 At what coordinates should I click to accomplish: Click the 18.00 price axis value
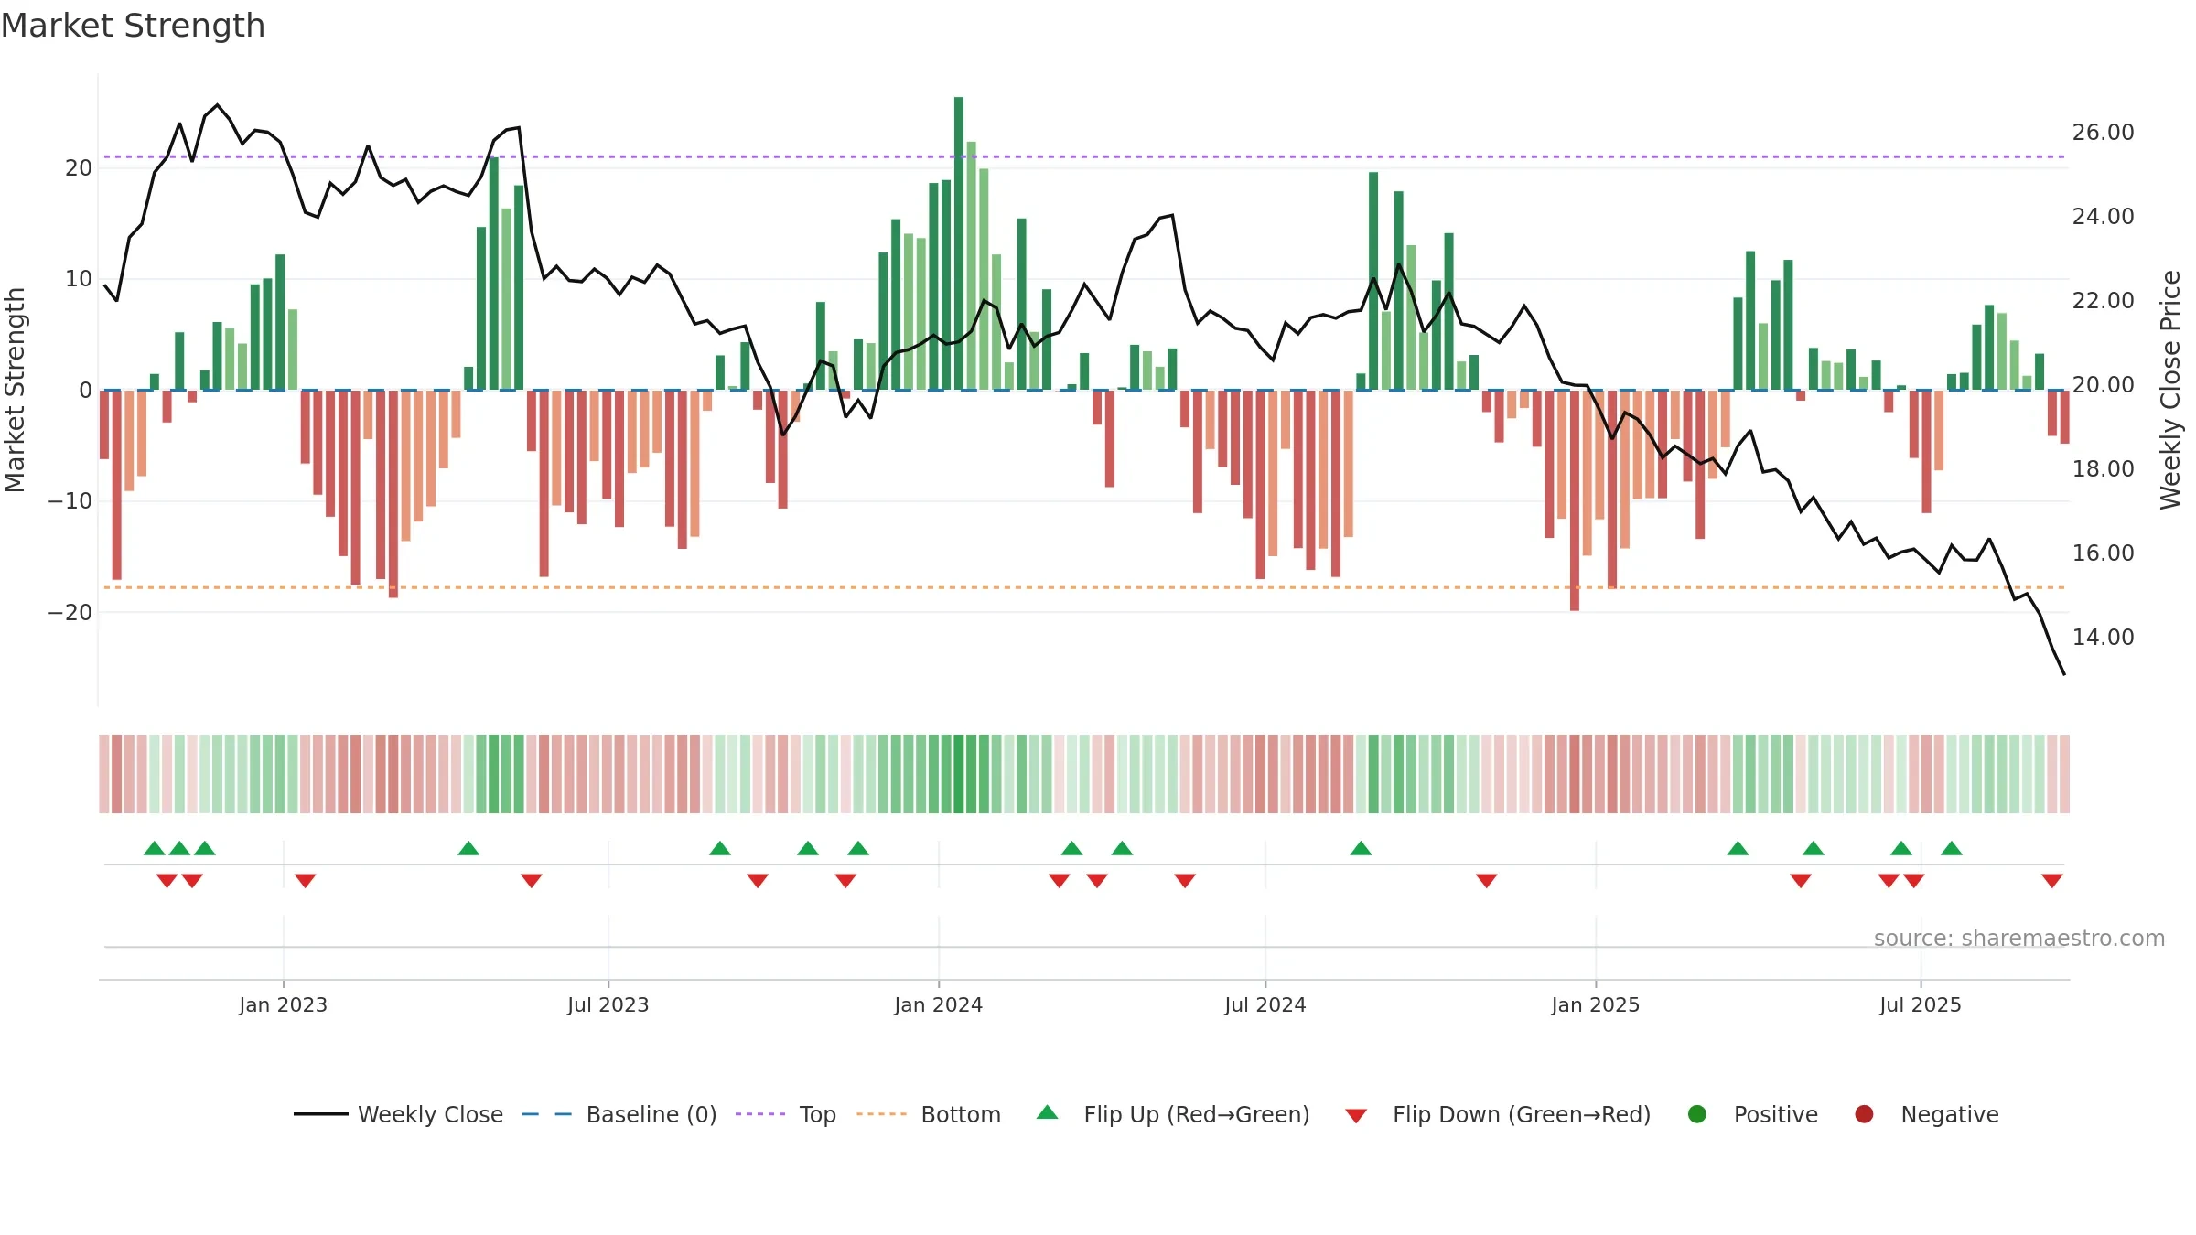(2103, 469)
